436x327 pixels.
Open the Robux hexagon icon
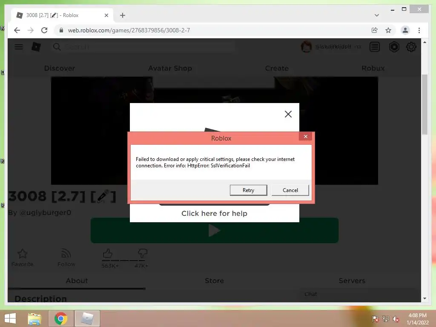point(394,47)
